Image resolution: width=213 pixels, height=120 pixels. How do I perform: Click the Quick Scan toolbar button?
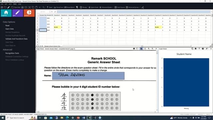(59, 7)
